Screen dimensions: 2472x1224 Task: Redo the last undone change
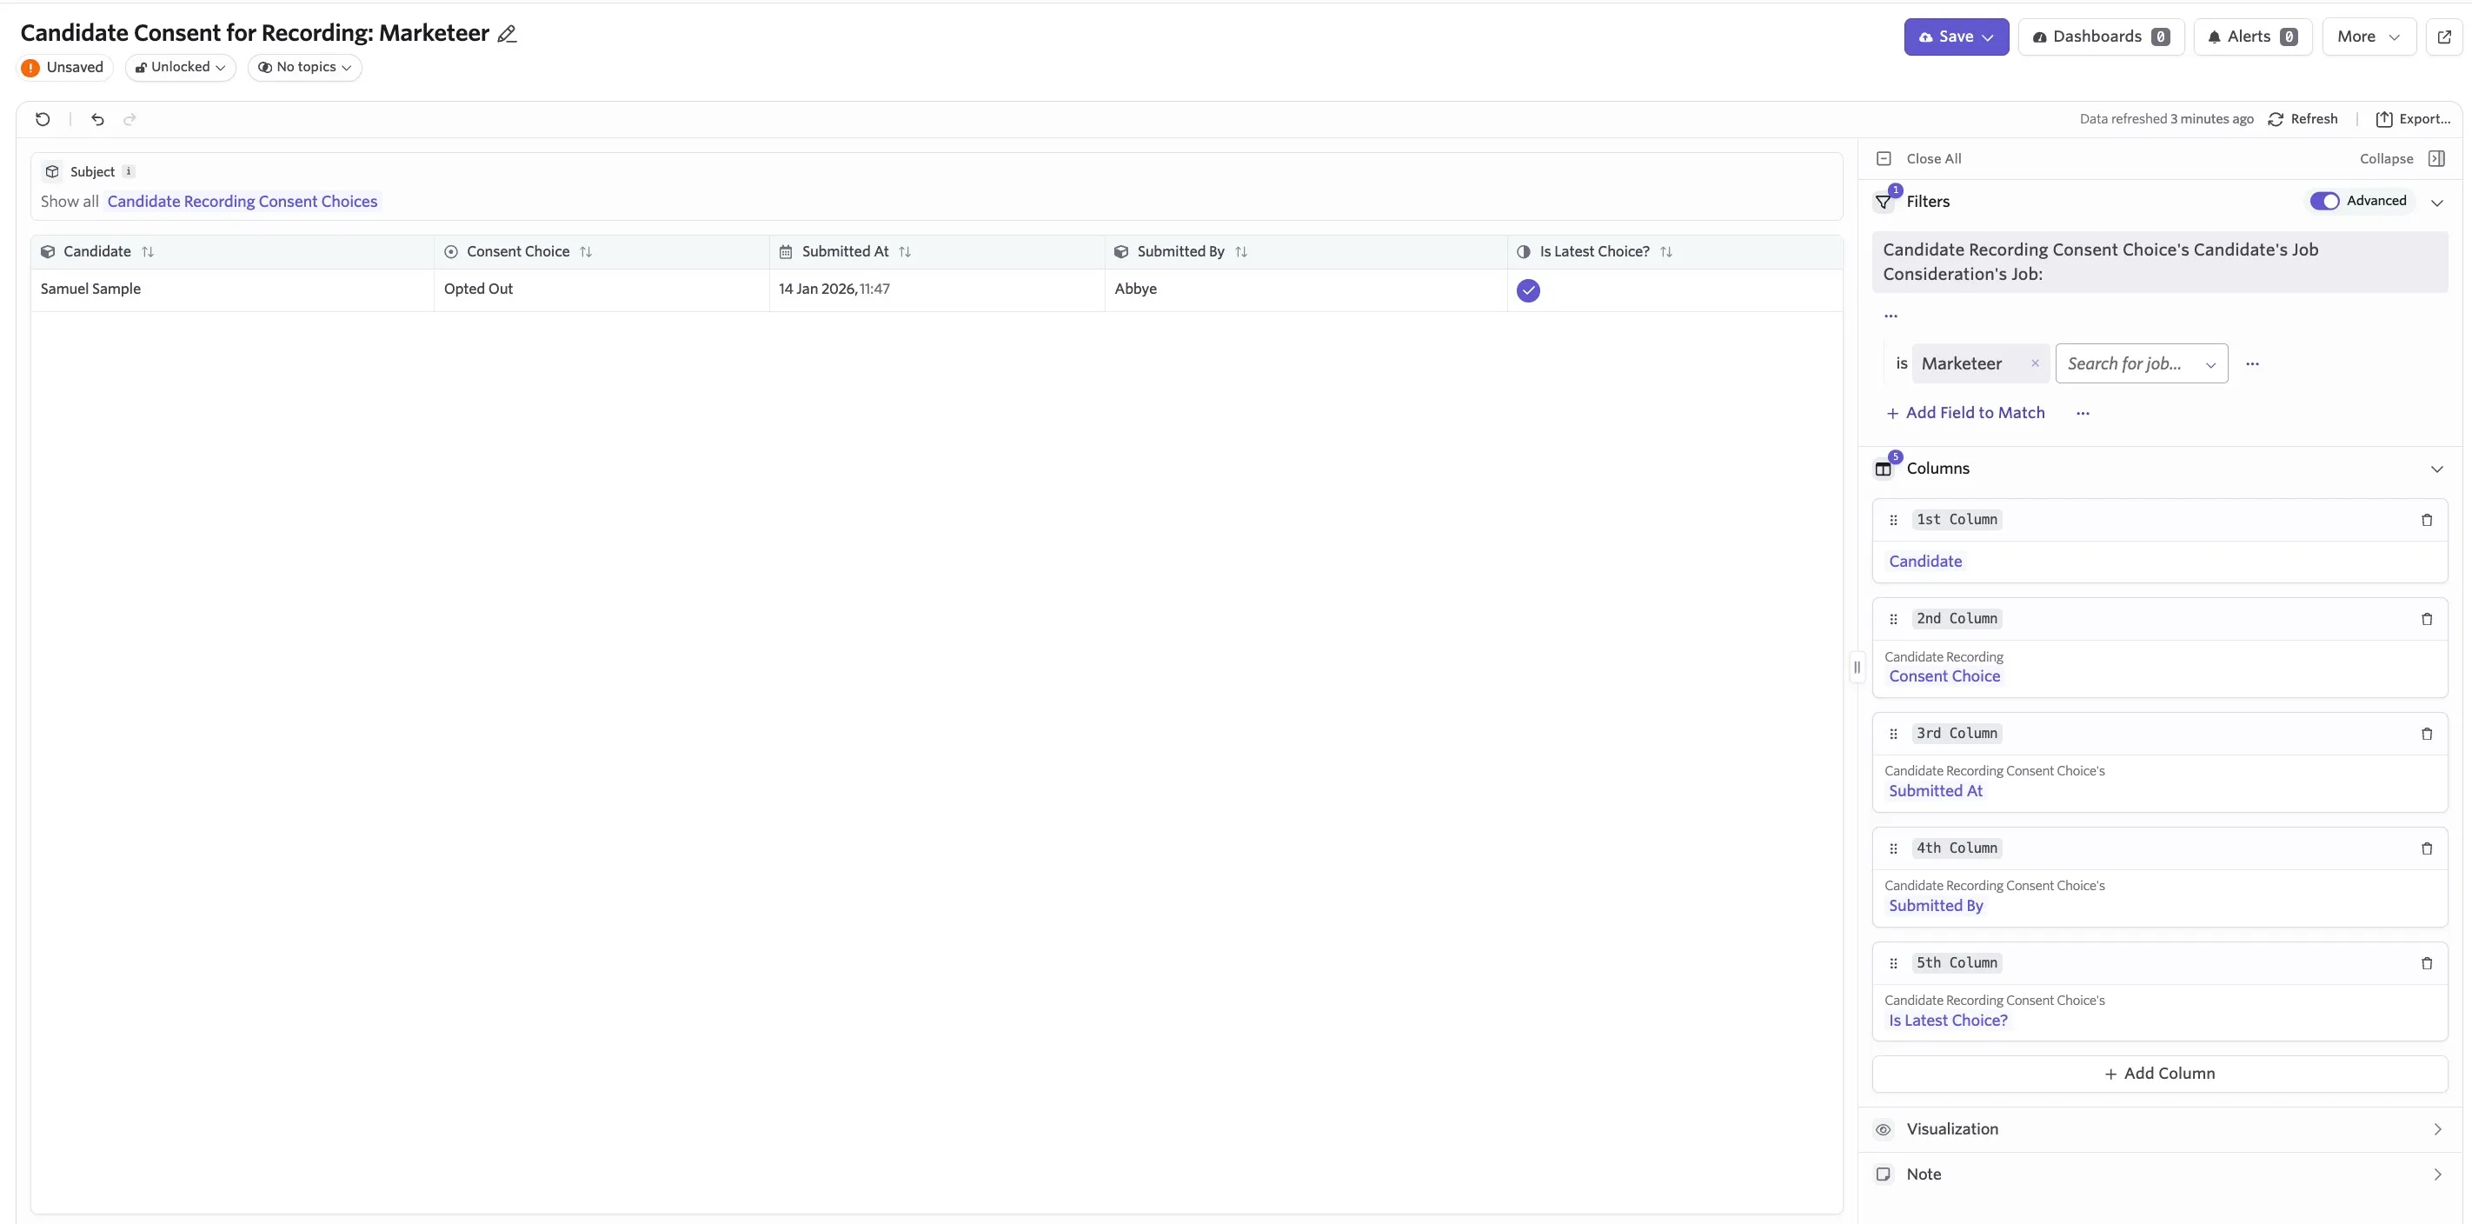(130, 119)
